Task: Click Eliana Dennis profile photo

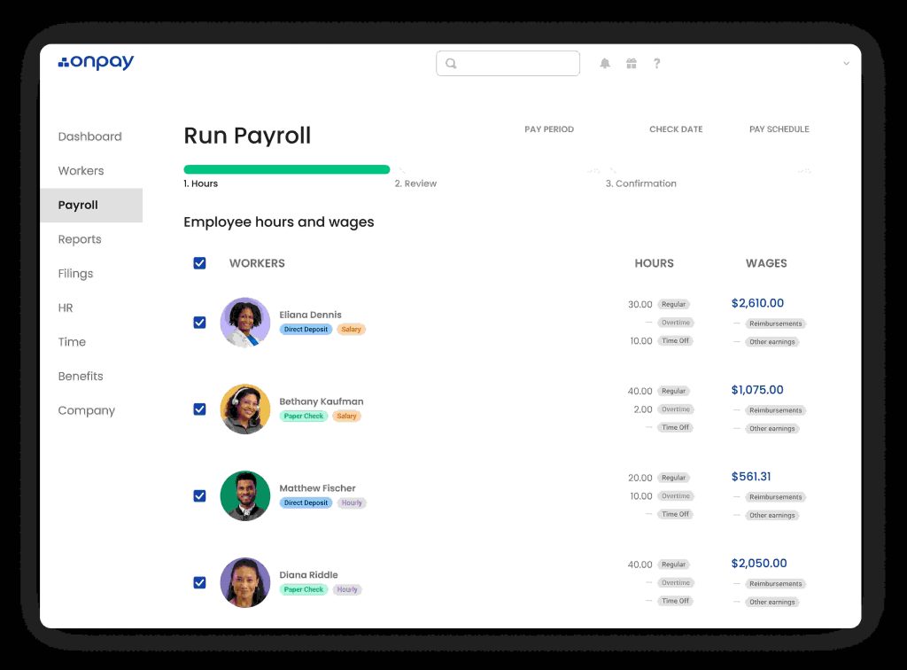Action: (x=245, y=323)
